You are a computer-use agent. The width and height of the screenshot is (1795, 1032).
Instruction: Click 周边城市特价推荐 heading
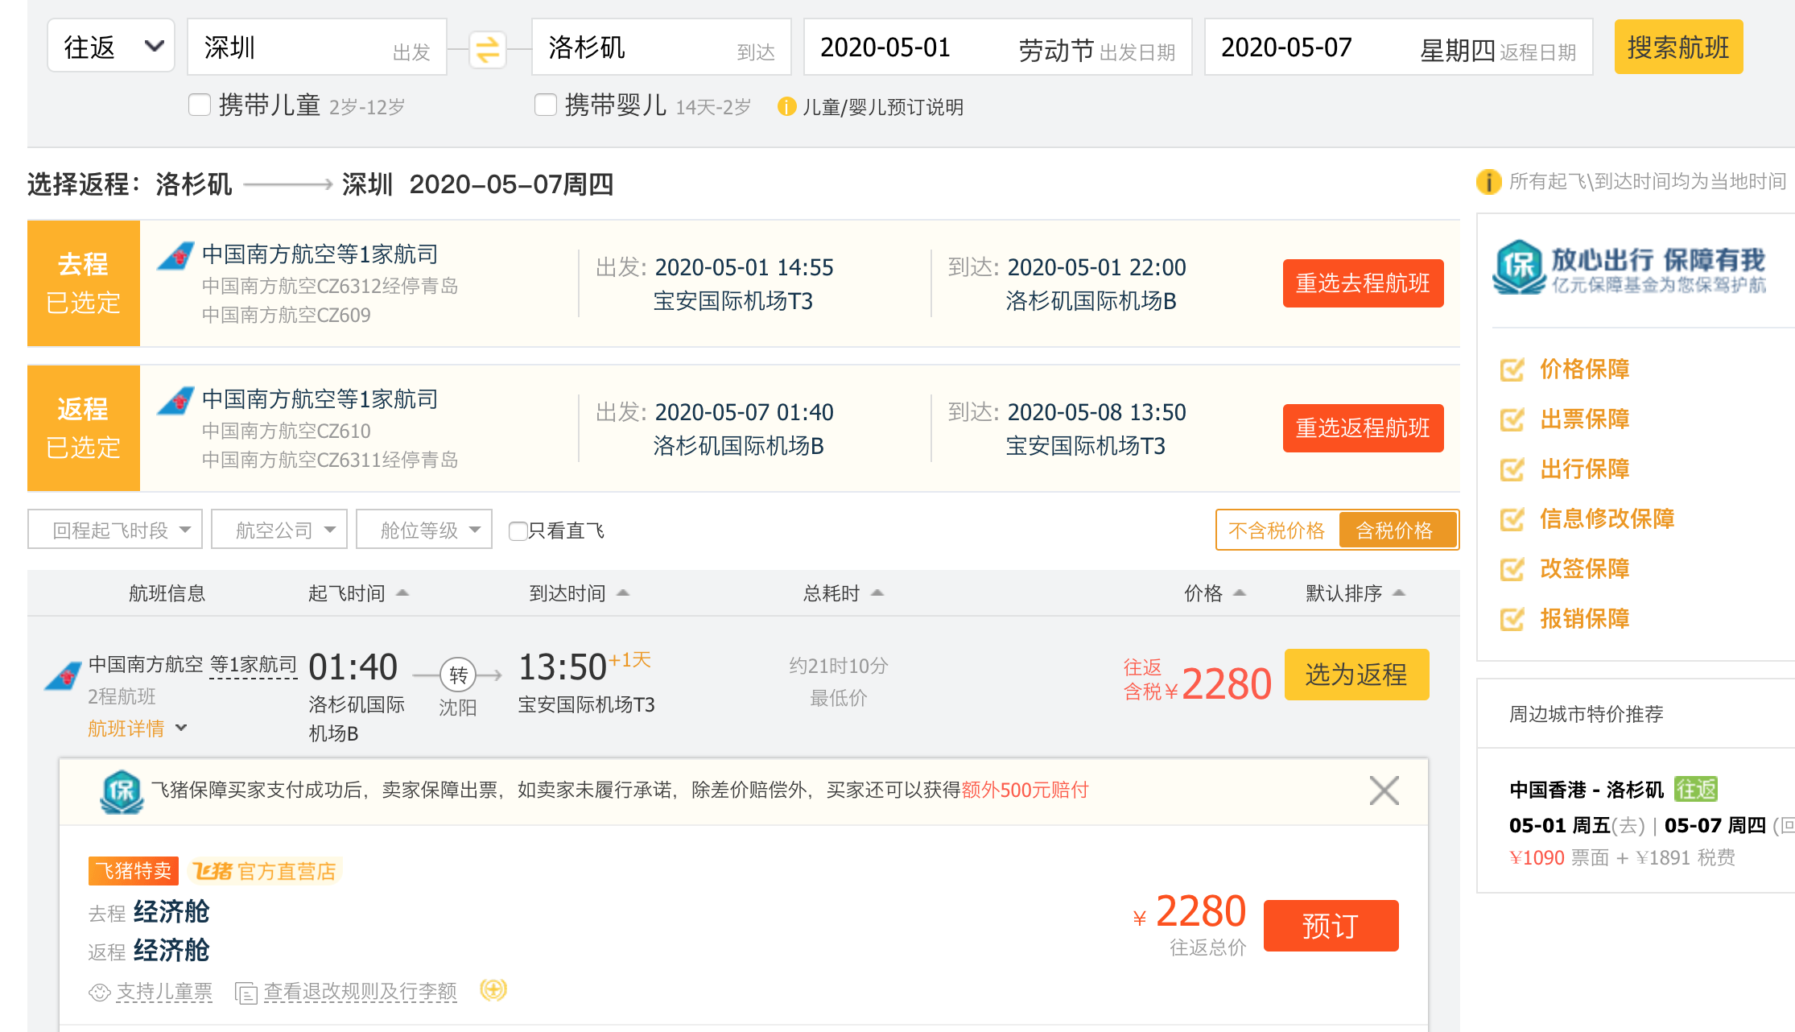(1586, 714)
